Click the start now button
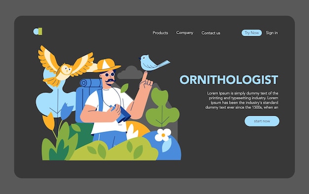Screen dimensions: 309x194 point(262,121)
